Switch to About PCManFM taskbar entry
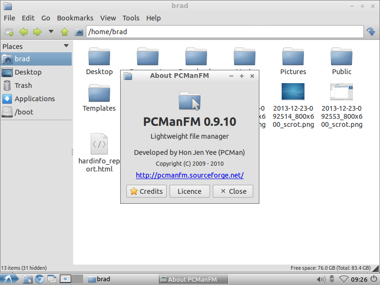 click(193, 279)
